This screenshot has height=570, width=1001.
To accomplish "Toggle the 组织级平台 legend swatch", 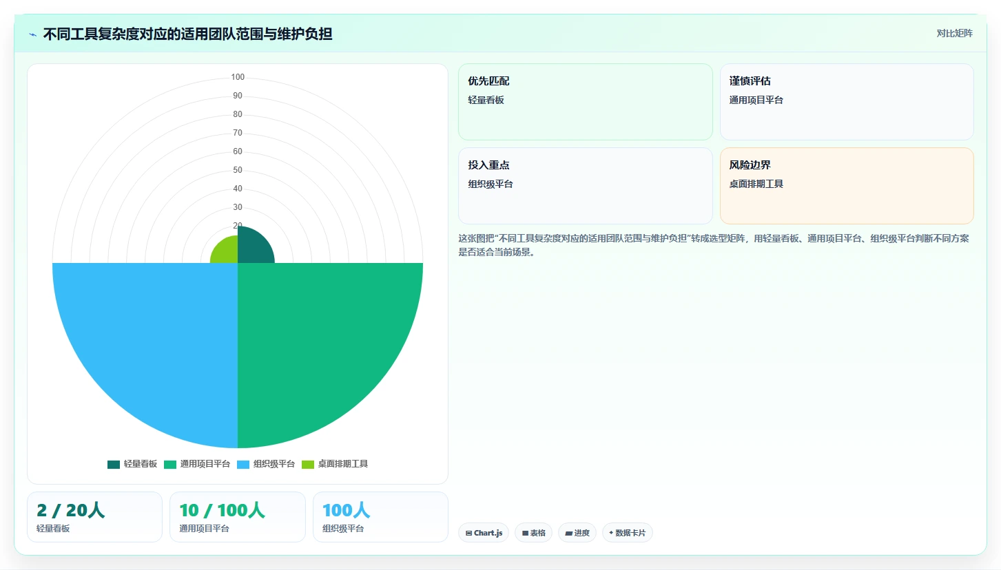I will [243, 464].
